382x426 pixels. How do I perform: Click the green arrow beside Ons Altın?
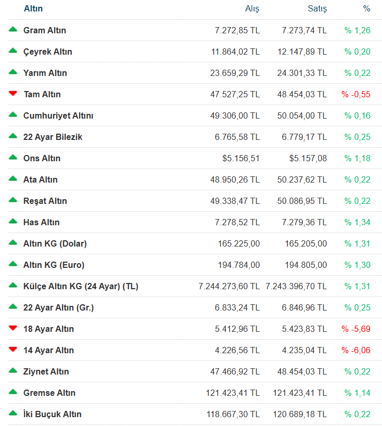[13, 158]
